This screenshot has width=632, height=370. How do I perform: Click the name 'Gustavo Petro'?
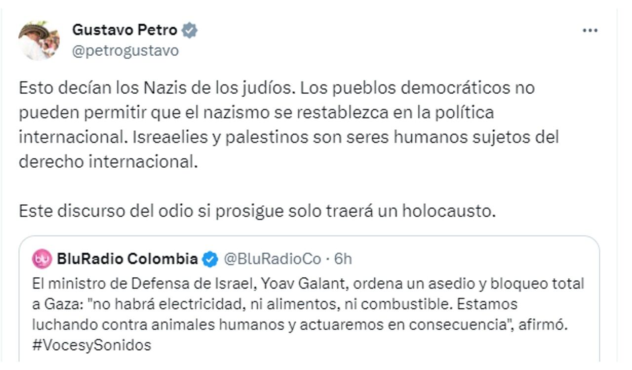[125, 30]
